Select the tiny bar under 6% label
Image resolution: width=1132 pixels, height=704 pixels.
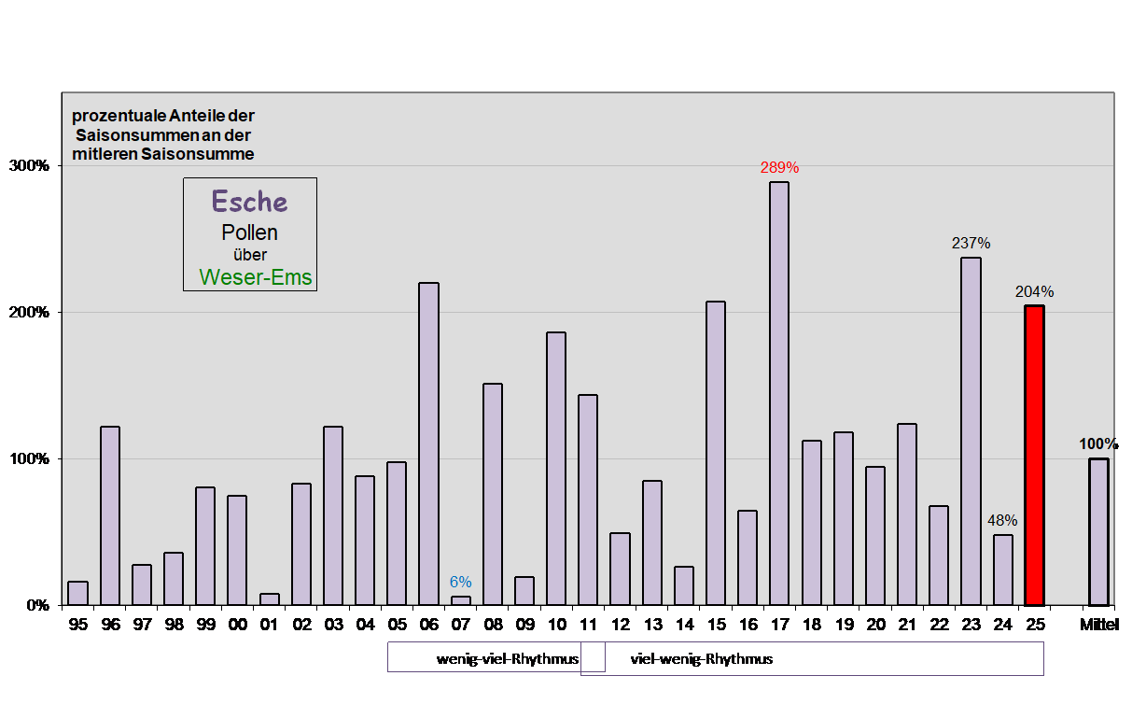[461, 600]
